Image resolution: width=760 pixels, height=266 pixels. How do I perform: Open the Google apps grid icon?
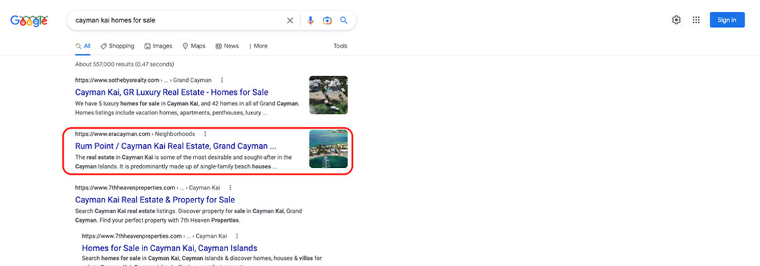696,20
